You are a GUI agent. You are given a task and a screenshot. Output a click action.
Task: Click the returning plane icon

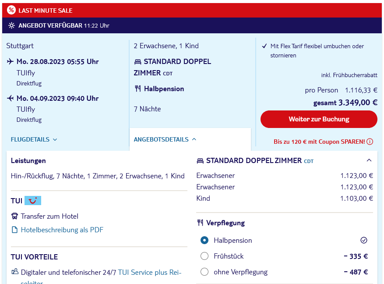(11, 98)
